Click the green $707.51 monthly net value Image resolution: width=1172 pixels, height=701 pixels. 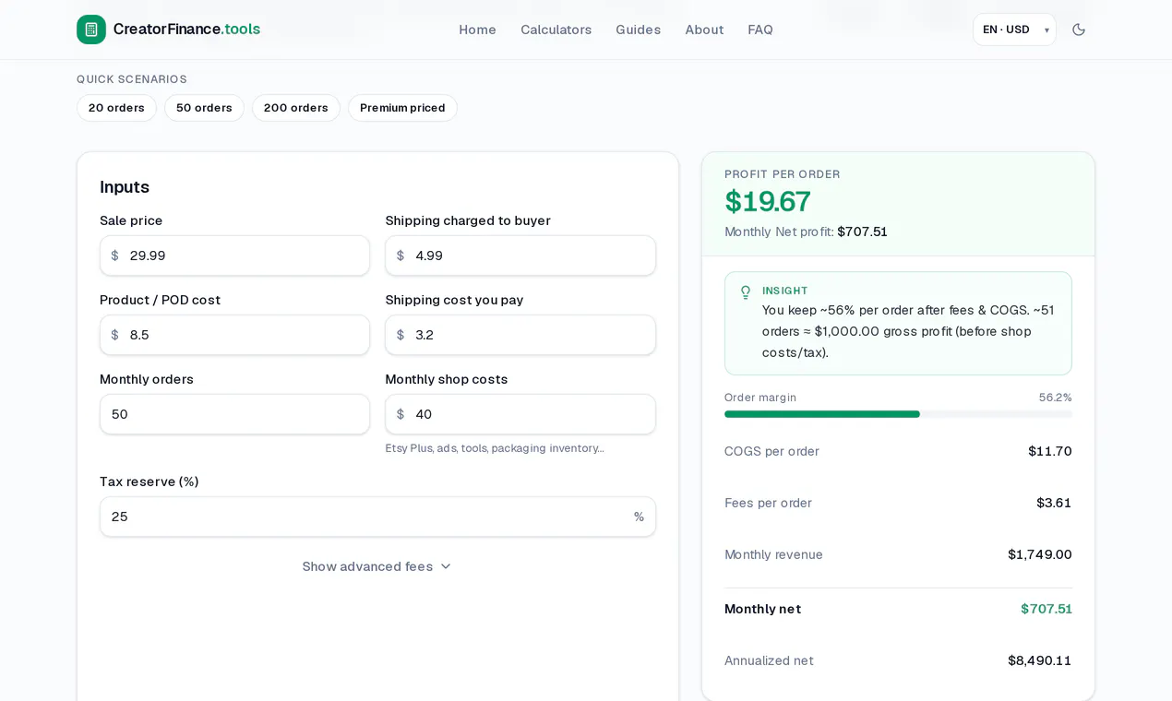point(1046,609)
